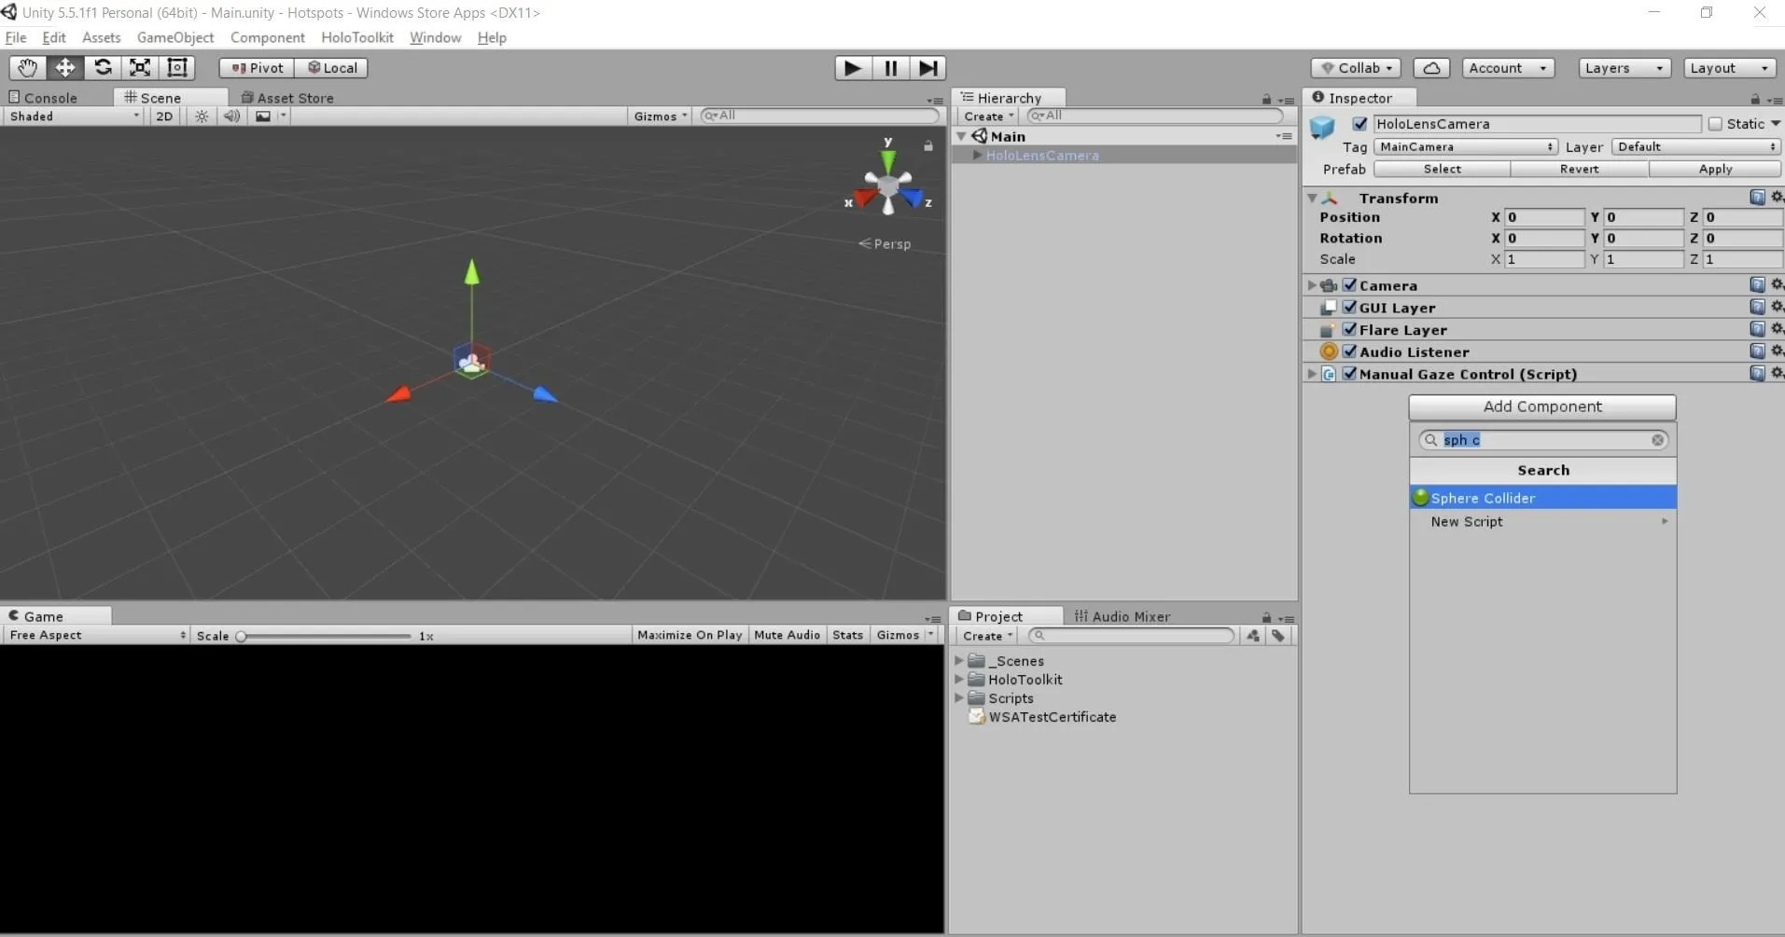Open Audio Listener help icon
Viewport: 1785px width, 937px height.
pyautogui.click(x=1757, y=351)
